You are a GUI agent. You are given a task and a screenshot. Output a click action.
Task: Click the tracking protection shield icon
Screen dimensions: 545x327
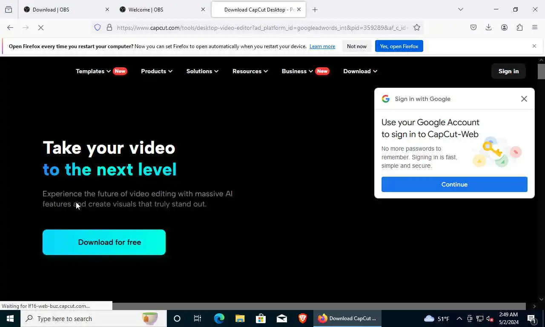pyautogui.click(x=98, y=28)
